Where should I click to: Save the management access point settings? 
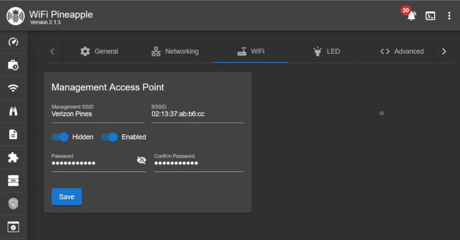click(66, 196)
